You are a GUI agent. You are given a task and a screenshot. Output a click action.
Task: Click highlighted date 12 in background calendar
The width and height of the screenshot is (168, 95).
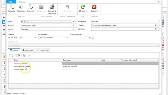[x=163, y=22]
